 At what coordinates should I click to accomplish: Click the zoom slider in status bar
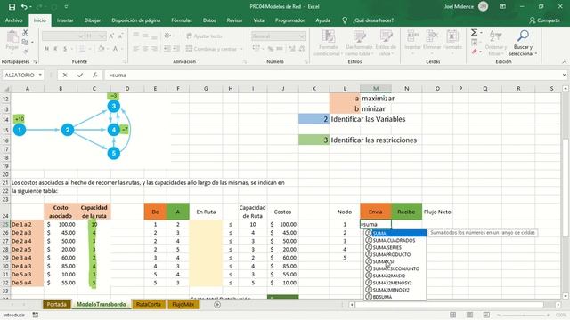coord(524,315)
